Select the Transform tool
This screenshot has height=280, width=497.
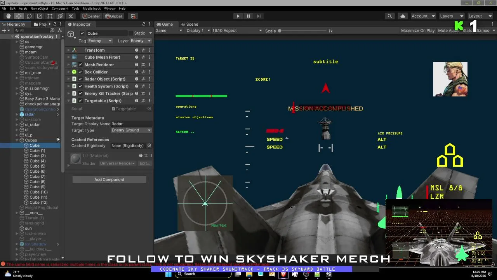(x=60, y=16)
